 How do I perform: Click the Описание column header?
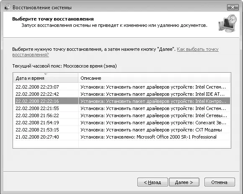(x=154, y=78)
